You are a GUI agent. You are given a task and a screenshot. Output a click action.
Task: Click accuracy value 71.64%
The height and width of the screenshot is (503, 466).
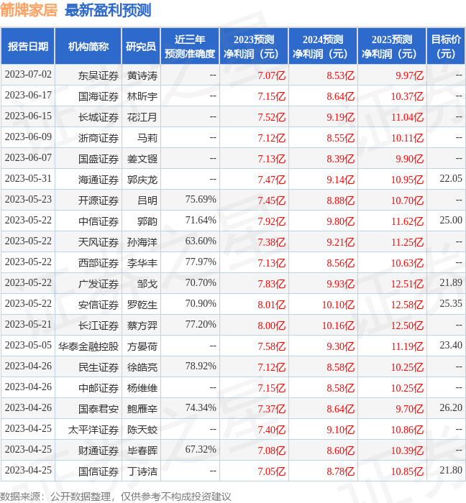tap(201, 221)
